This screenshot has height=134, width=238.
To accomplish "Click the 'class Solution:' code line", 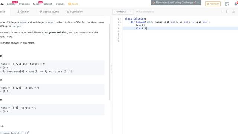I will (x=135, y=19).
